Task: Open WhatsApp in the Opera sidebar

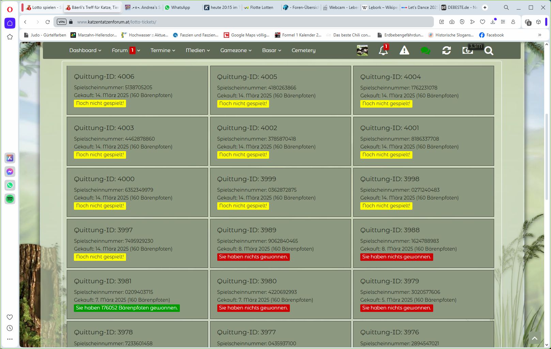Action: point(10,185)
